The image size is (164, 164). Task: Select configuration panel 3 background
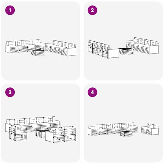point(41,123)
